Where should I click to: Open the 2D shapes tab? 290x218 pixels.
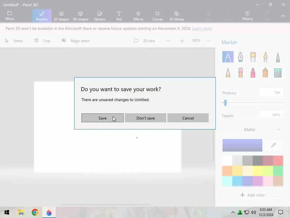tap(61, 16)
